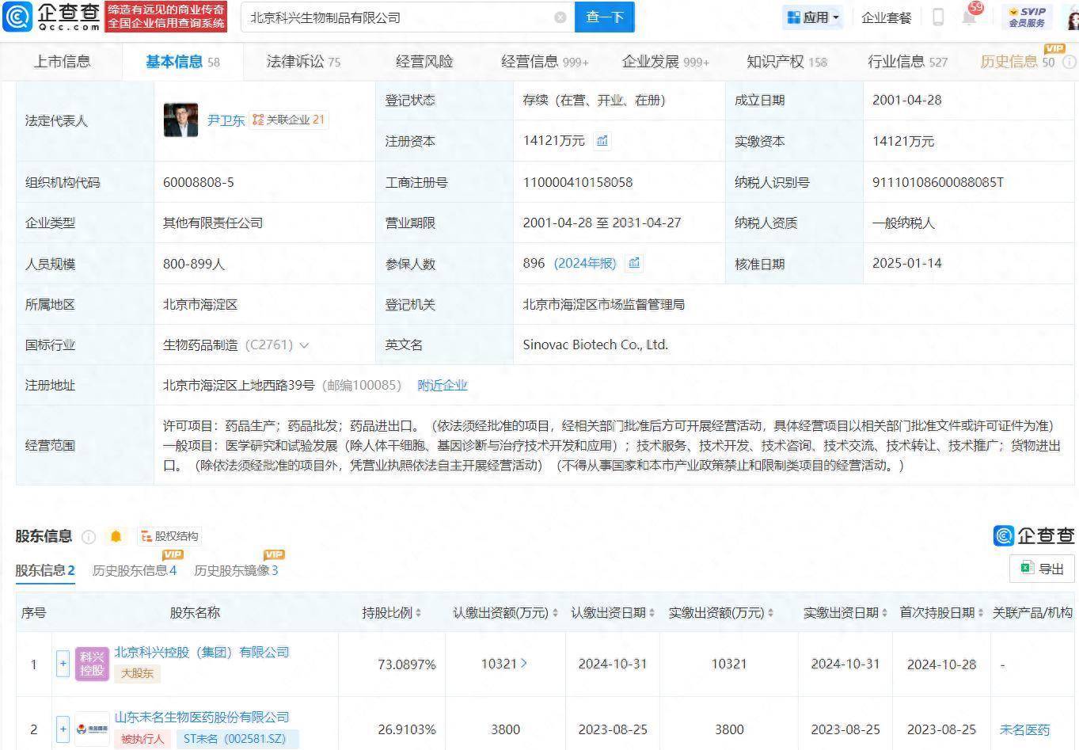
Task: Expand row 1 北京科兴控股 plus button
Action: [x=63, y=664]
